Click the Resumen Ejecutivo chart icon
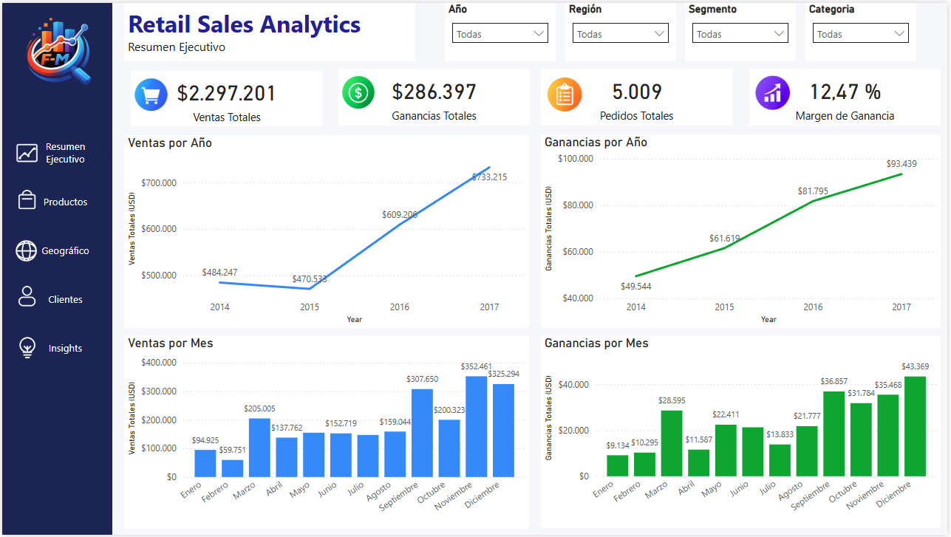Screen dimensions: 951x537 [x=27, y=153]
